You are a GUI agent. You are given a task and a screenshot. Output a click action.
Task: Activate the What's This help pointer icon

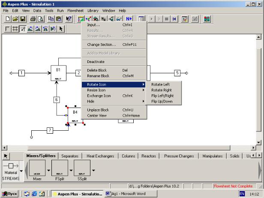click(69, 19)
